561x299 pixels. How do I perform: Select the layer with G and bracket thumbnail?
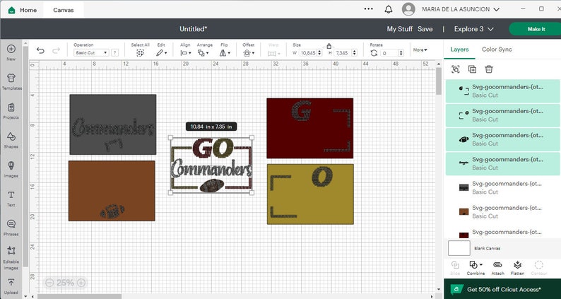[x=502, y=91]
